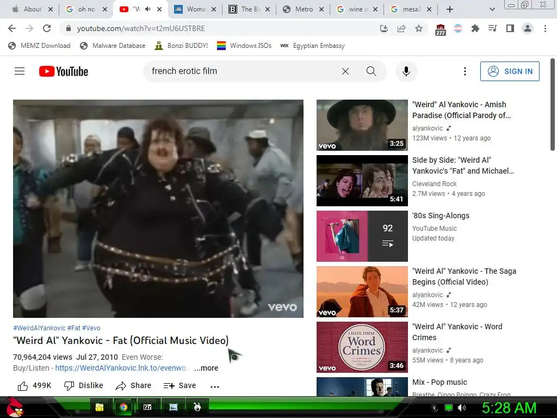Open the striped flag extension icon

tap(458, 28)
